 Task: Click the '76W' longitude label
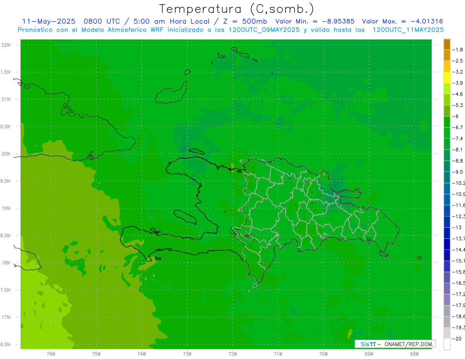(x=51, y=354)
